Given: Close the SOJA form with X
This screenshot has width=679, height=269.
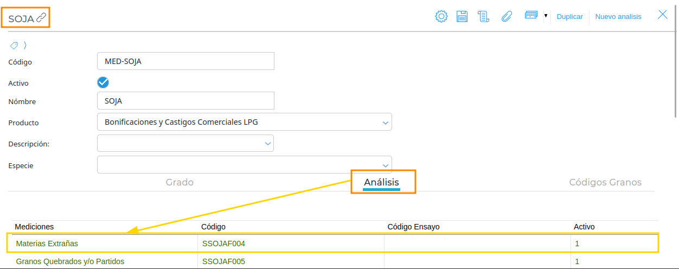Looking at the screenshot, I should pyautogui.click(x=663, y=15).
